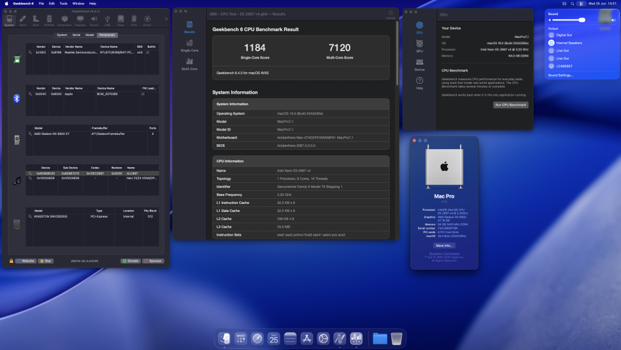Click the Run CPU Benchmark button
The width and height of the screenshot is (621, 350).
coord(510,105)
